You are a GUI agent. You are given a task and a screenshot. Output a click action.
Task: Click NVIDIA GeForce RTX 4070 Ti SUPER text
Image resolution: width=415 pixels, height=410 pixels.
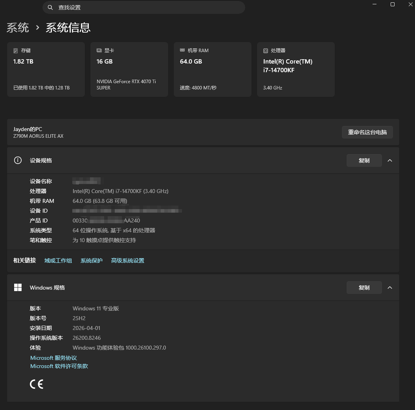click(126, 84)
